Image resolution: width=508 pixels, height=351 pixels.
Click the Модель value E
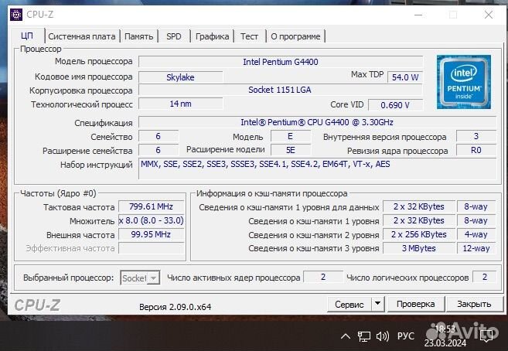tap(290, 136)
